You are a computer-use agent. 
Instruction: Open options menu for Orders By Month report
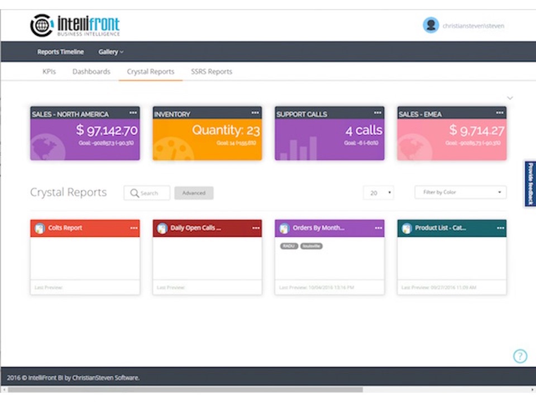click(379, 228)
